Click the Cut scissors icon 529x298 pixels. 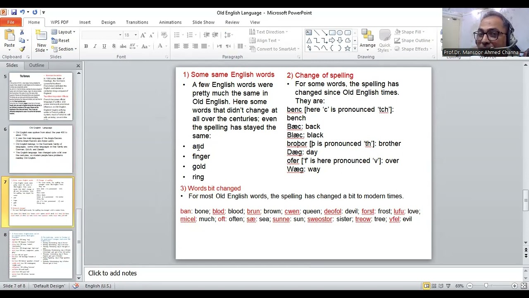pyautogui.click(x=22, y=32)
